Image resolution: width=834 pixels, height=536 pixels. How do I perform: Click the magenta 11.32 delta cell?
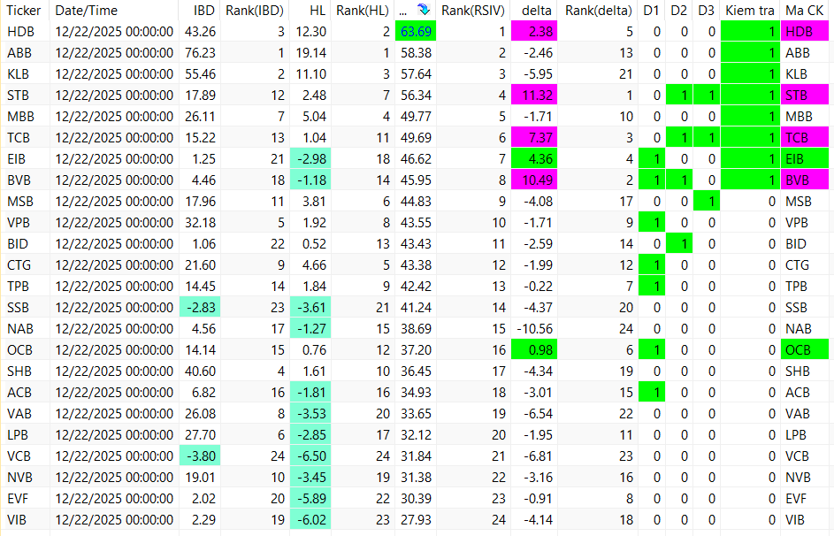click(534, 96)
